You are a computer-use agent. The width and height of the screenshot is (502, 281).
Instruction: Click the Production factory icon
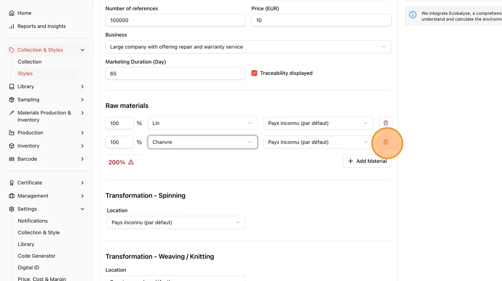pos(12,133)
